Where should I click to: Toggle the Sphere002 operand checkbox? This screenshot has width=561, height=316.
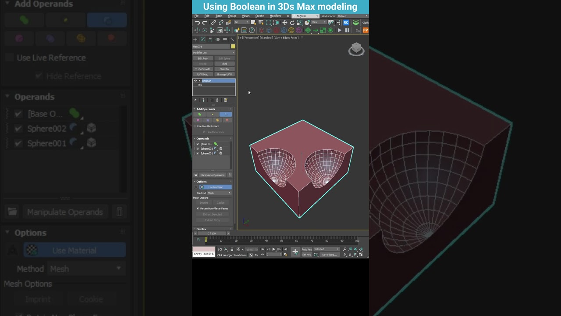198,149
